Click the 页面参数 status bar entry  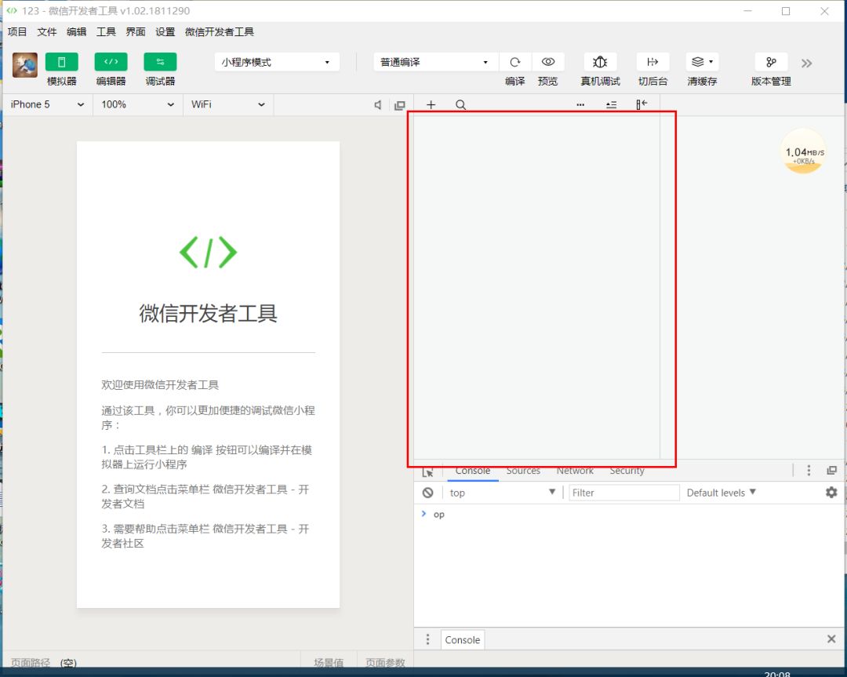point(385,662)
